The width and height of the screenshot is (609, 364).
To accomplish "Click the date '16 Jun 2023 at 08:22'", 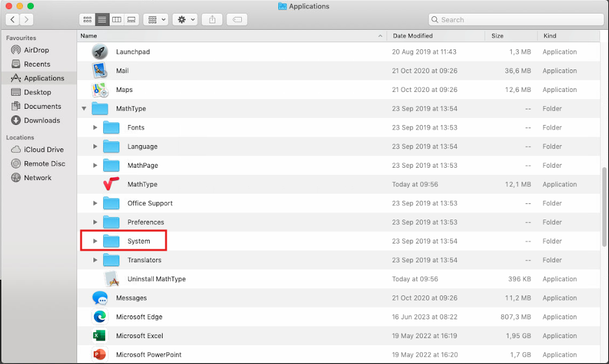I will click(x=425, y=317).
